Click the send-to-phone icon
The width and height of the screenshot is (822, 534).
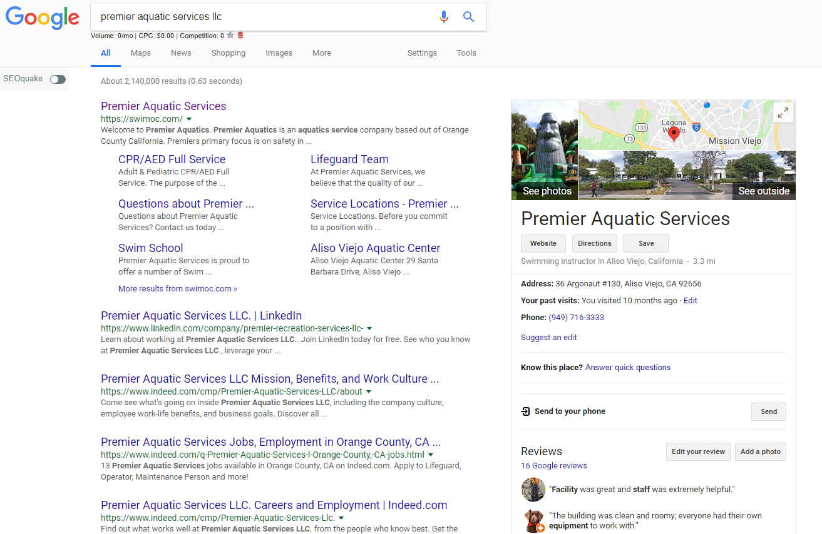tap(525, 411)
